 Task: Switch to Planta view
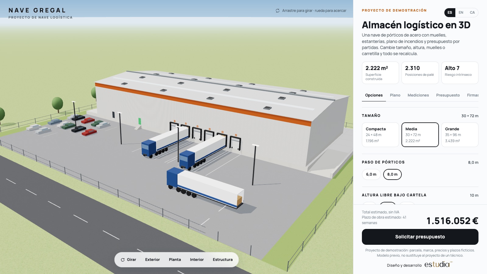pos(175,260)
